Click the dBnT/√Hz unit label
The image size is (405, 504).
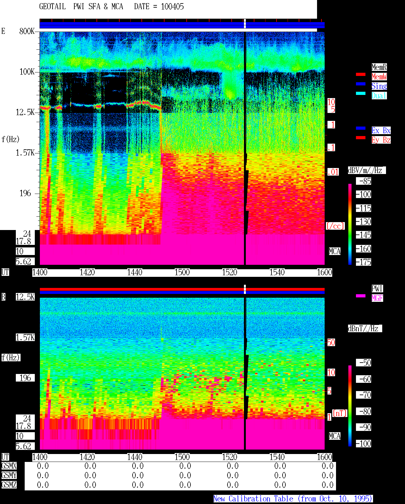pos(365,328)
